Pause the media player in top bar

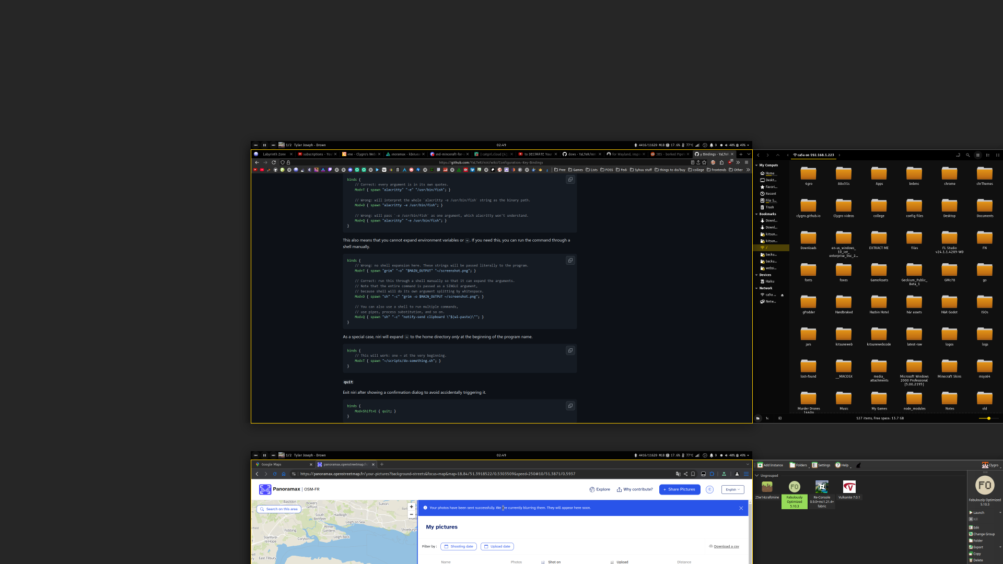click(x=264, y=145)
